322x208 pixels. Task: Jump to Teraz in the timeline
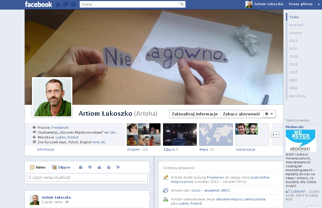[x=294, y=17]
